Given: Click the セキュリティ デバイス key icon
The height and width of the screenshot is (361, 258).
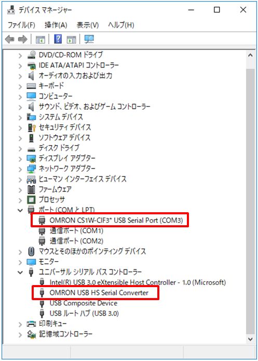Looking at the screenshot, I should pos(32,127).
